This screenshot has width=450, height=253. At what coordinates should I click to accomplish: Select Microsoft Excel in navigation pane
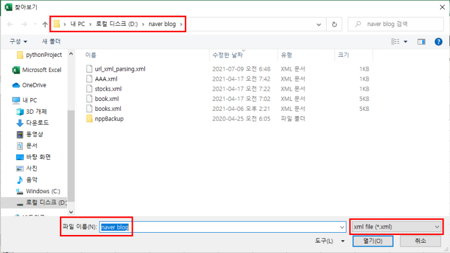[x=37, y=70]
